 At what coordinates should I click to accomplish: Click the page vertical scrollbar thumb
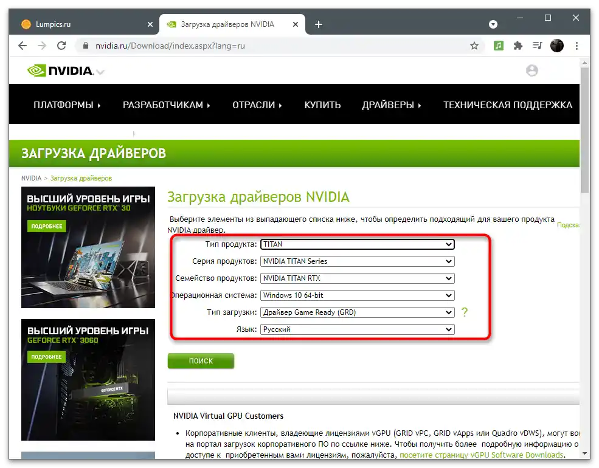tap(584, 130)
